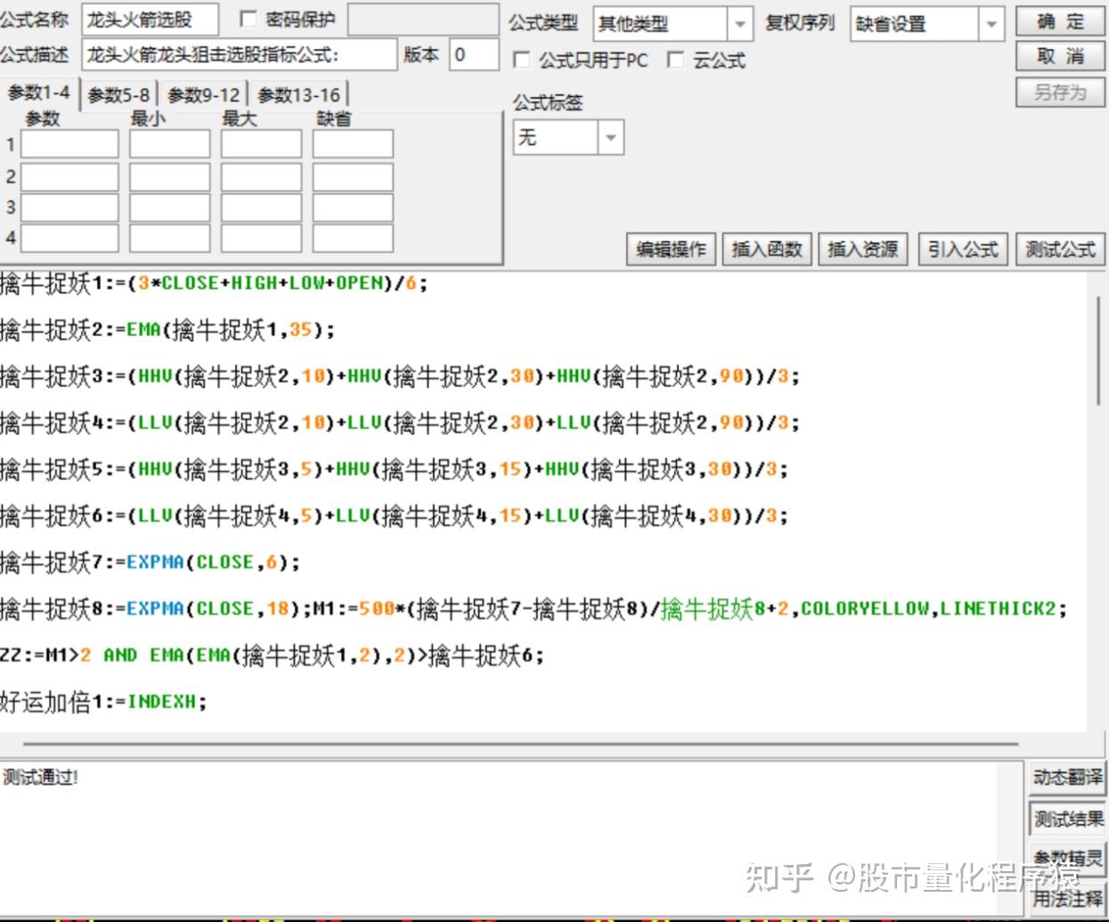
Task: Switch to the 参数5-8 tab
Action: point(119,94)
